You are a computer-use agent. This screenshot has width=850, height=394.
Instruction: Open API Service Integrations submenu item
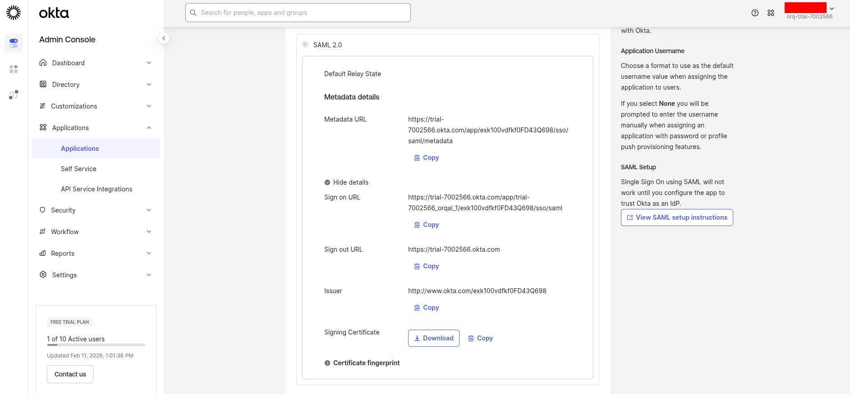click(96, 189)
